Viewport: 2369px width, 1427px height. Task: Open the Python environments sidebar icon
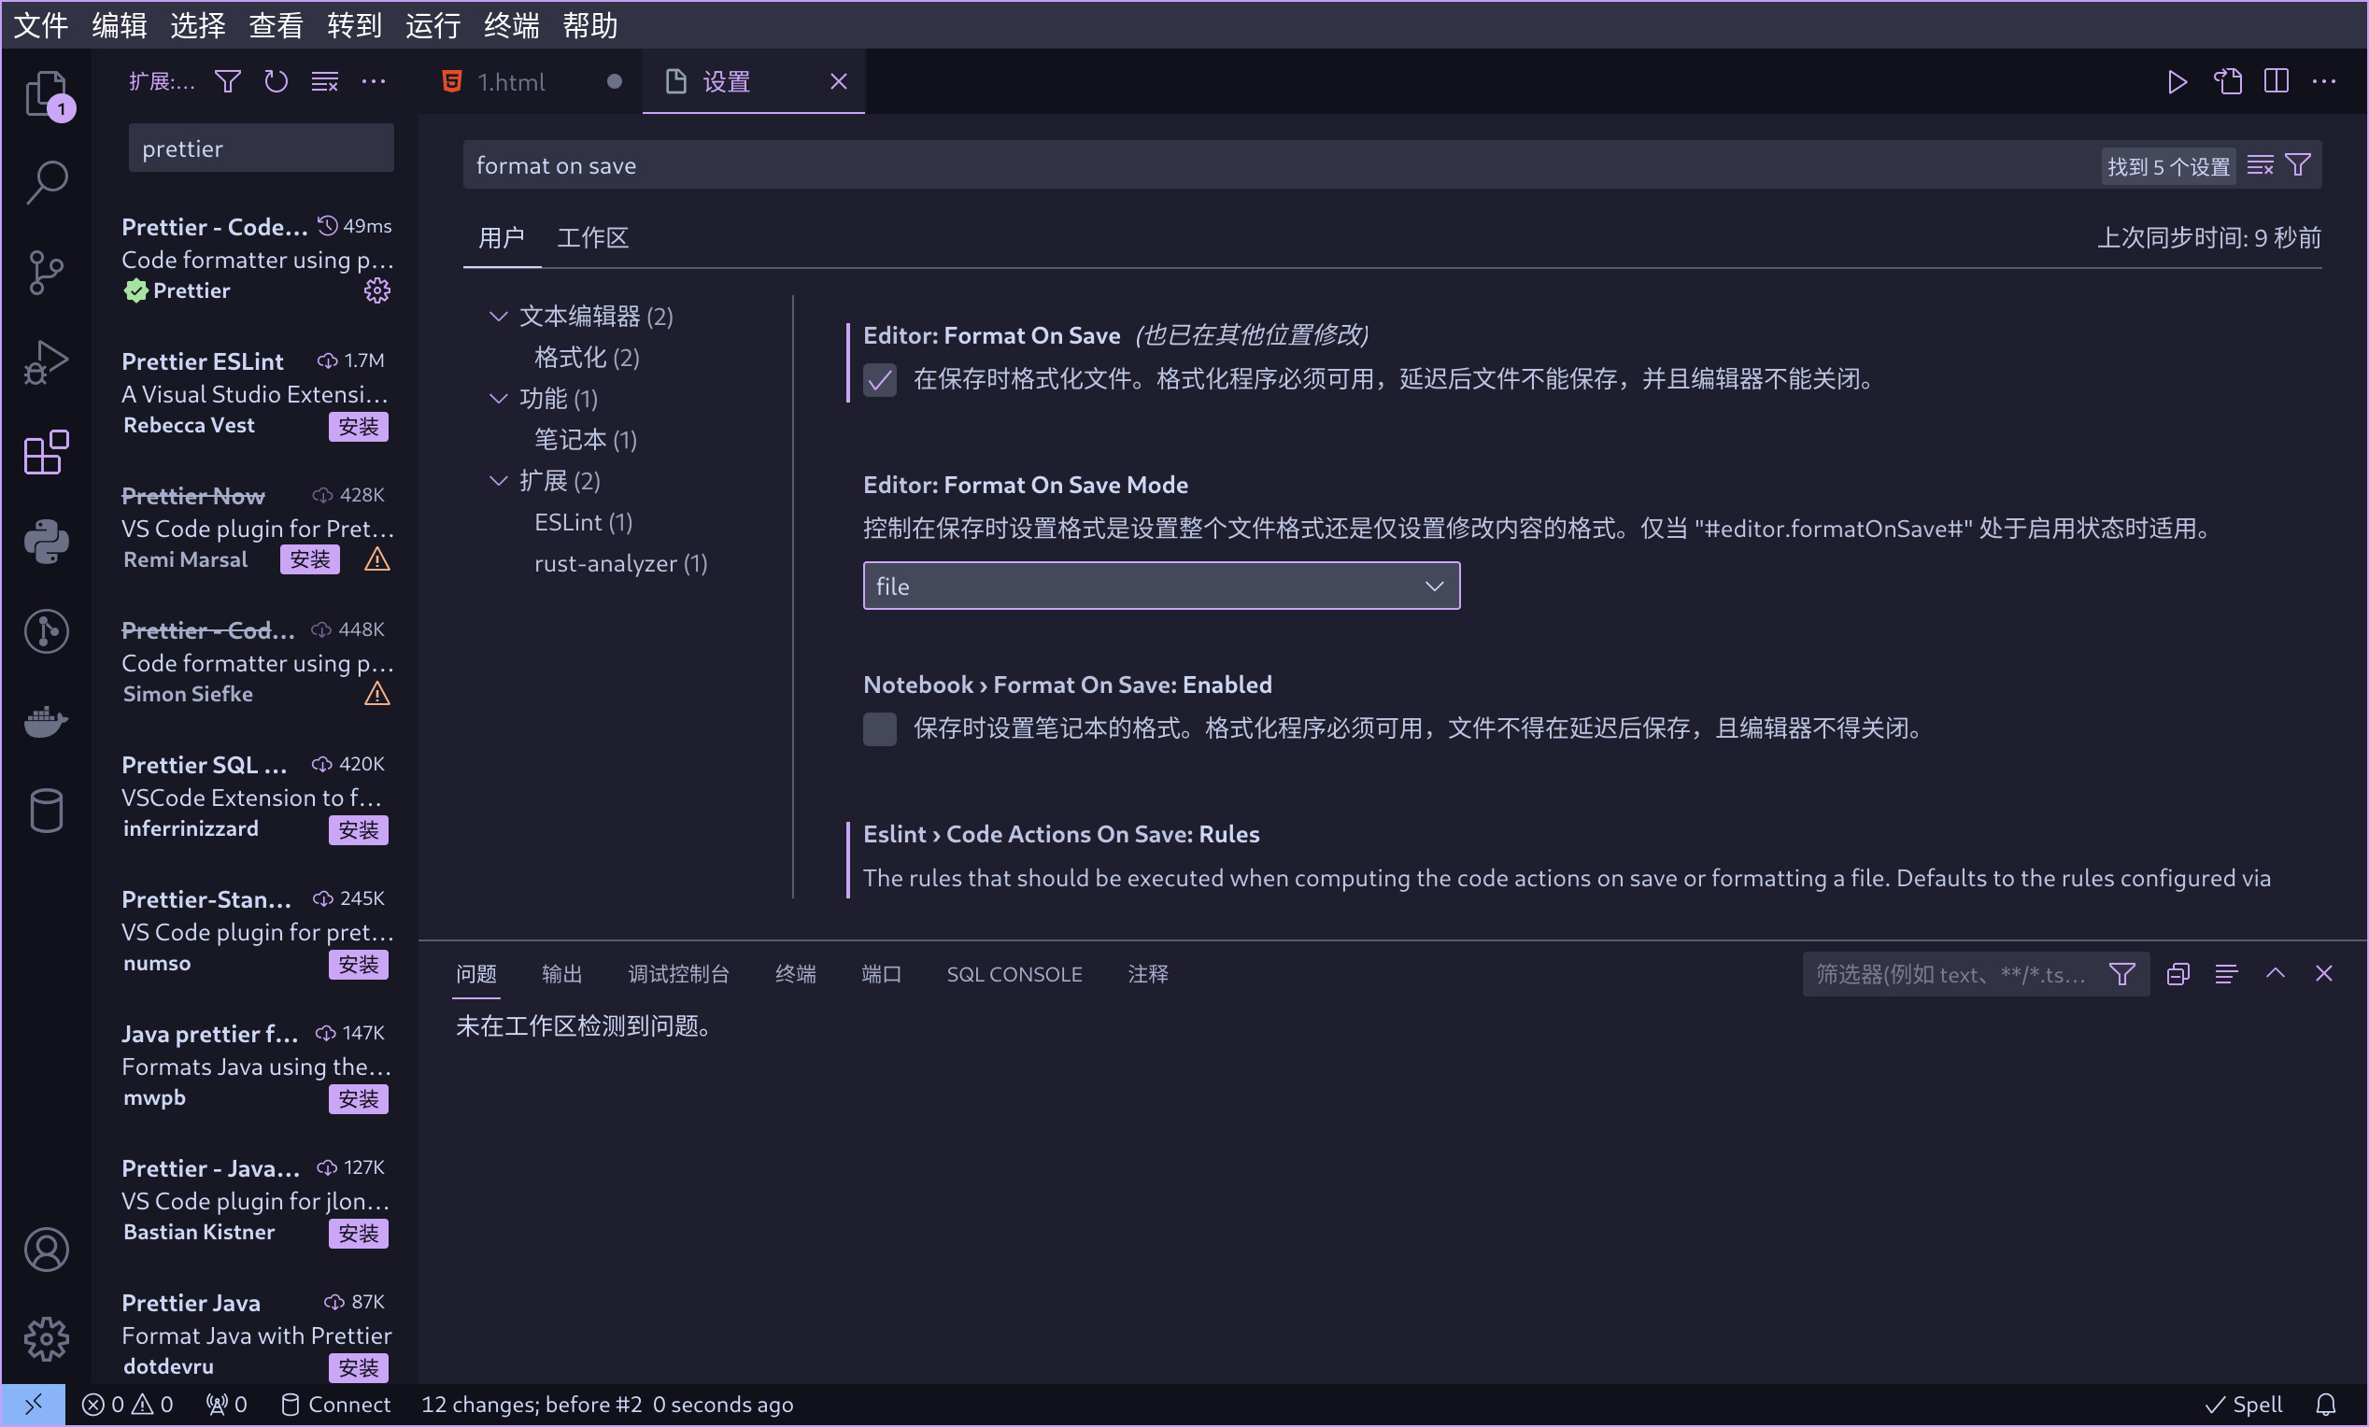coord(45,540)
